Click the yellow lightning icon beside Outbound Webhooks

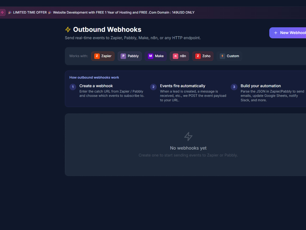pos(68,29)
